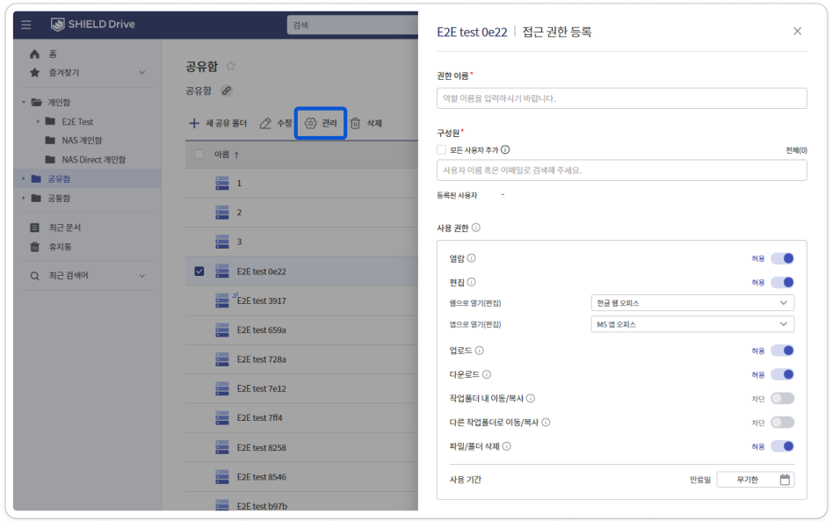Click the hamburger menu icon
832x521 pixels.
pyautogui.click(x=26, y=25)
